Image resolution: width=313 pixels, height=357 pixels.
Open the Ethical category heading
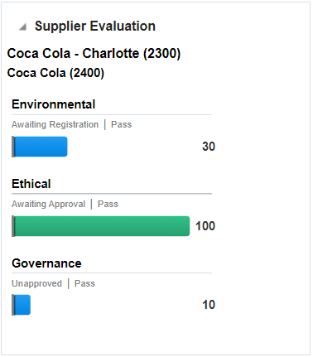click(x=31, y=184)
